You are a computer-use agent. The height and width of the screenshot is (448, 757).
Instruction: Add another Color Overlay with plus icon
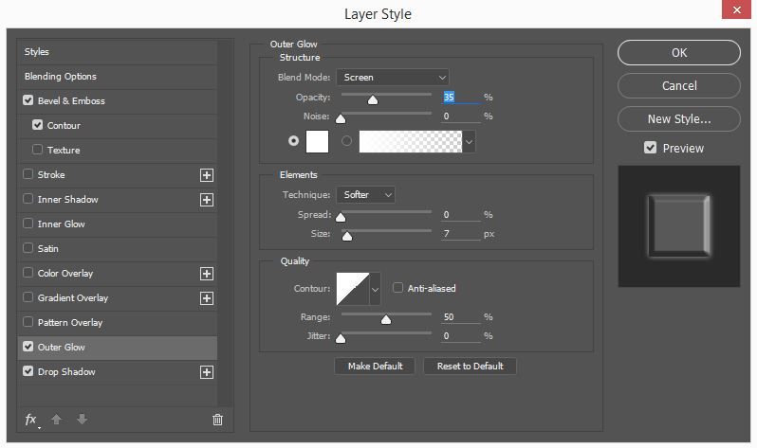tap(207, 274)
